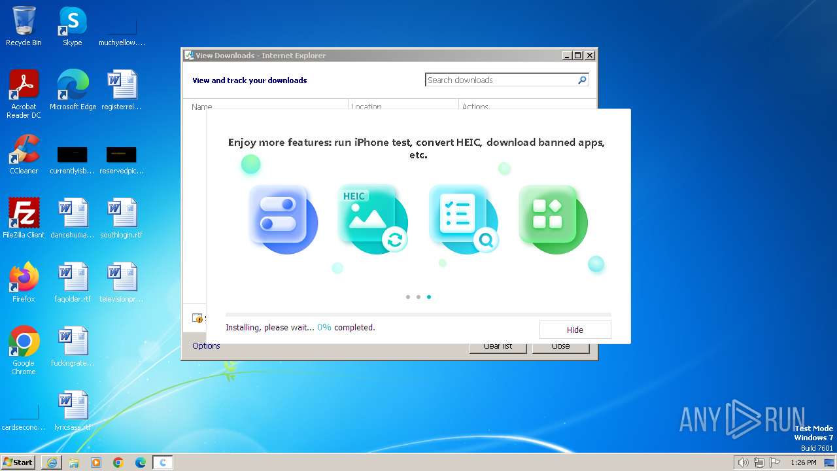Open cardsecono desktop file
The height and width of the screenshot is (471, 837).
tap(24, 417)
